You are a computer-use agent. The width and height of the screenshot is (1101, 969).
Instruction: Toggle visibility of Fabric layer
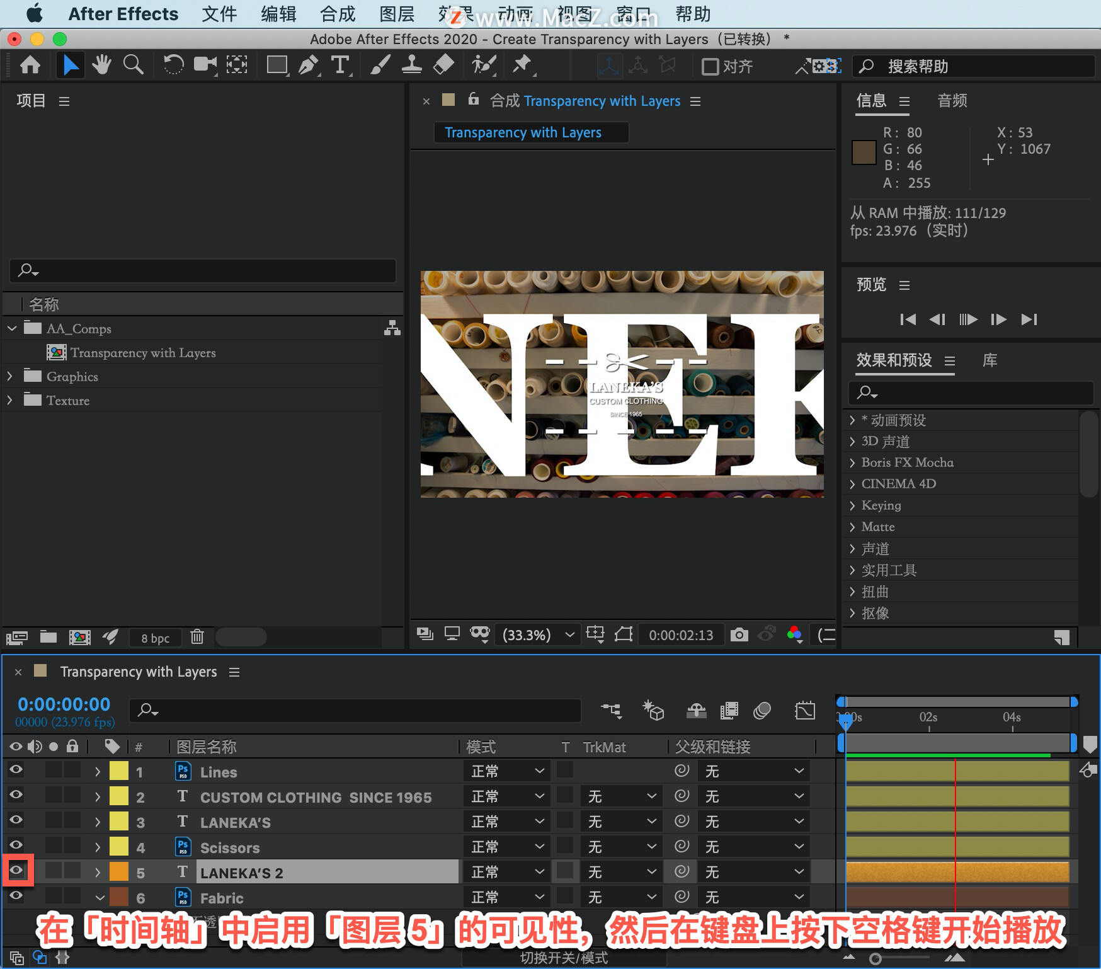[16, 895]
